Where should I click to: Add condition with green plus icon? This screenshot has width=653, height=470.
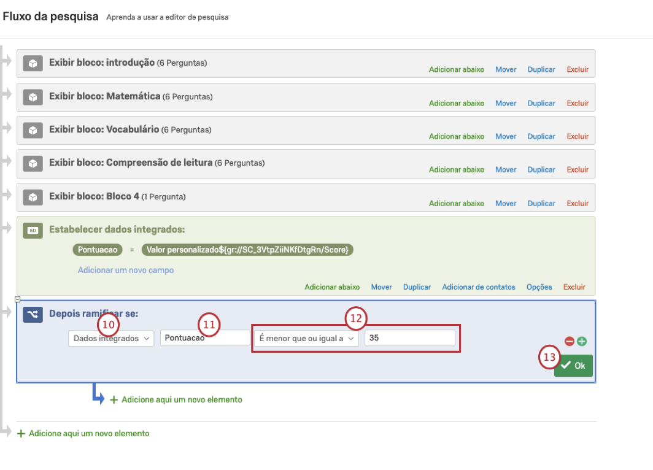(x=582, y=341)
